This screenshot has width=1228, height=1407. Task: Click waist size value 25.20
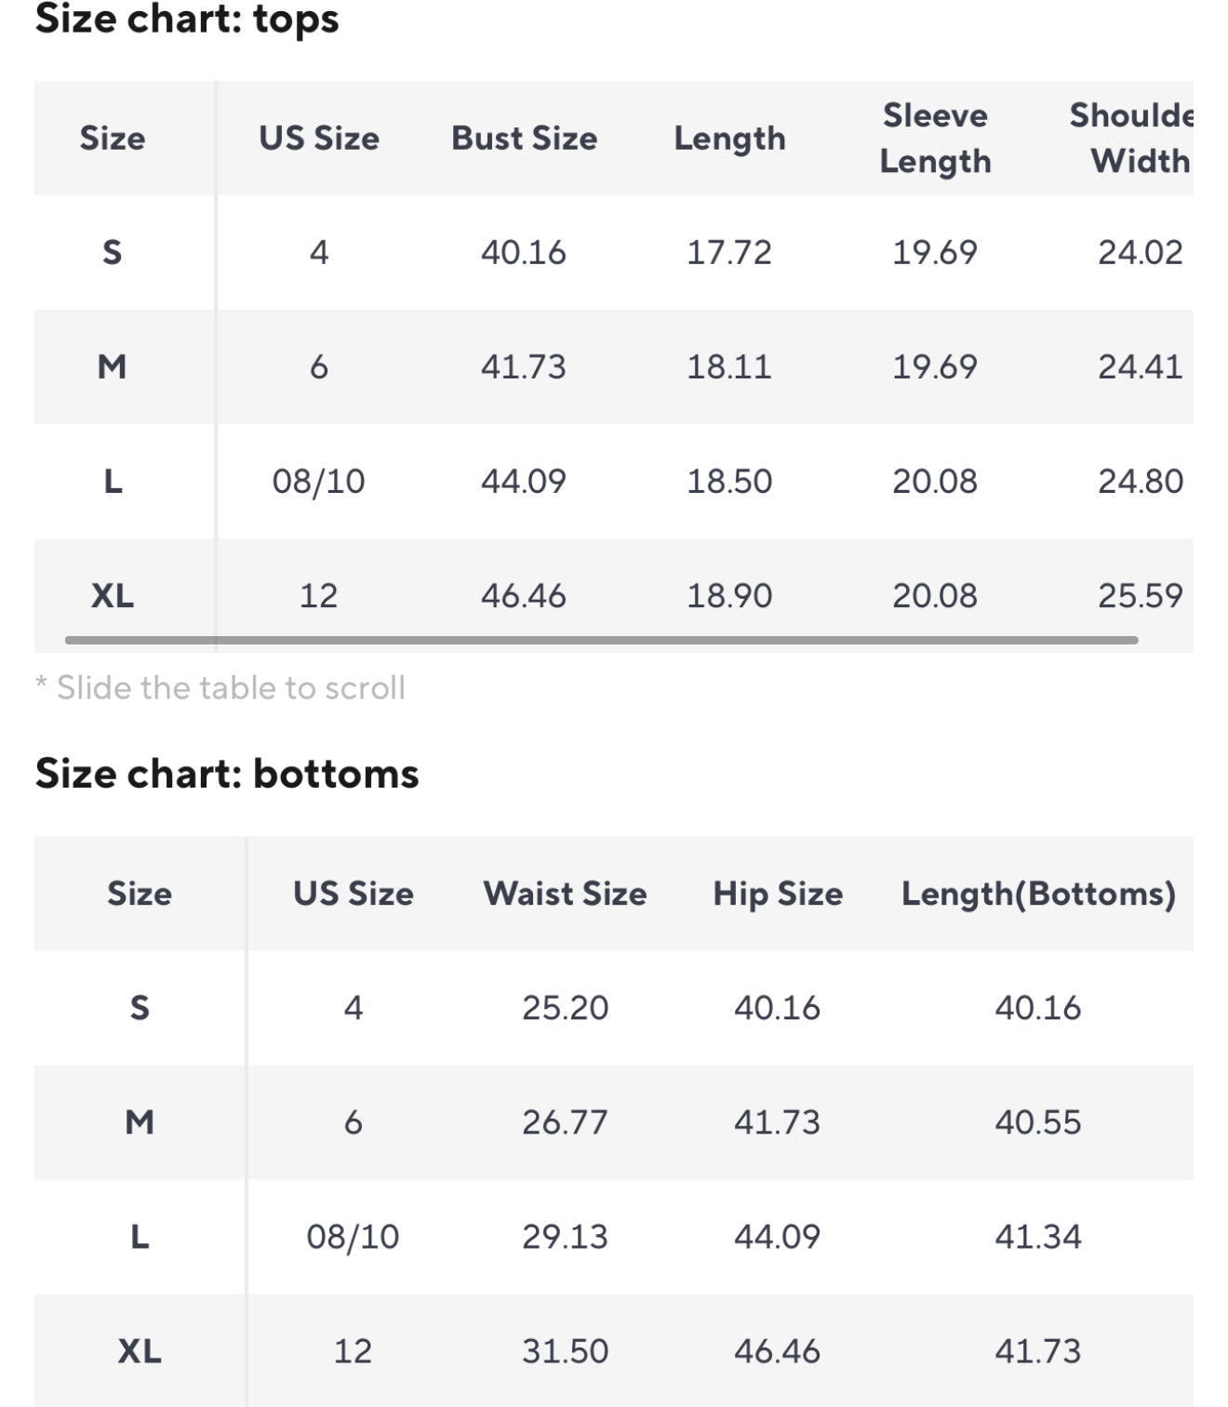(565, 1008)
